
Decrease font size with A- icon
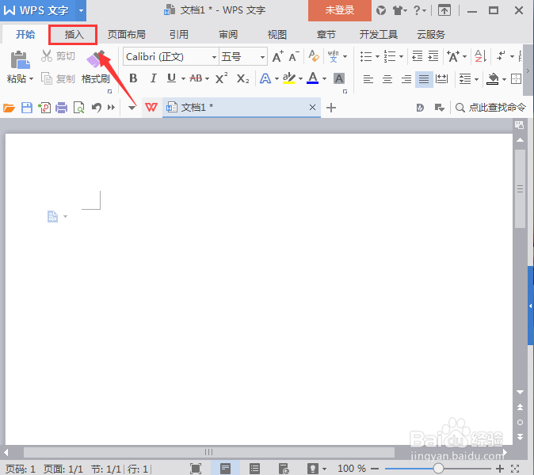pos(294,56)
